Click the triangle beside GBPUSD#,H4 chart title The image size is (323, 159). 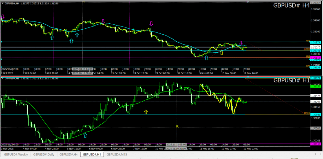(x=3, y=3)
